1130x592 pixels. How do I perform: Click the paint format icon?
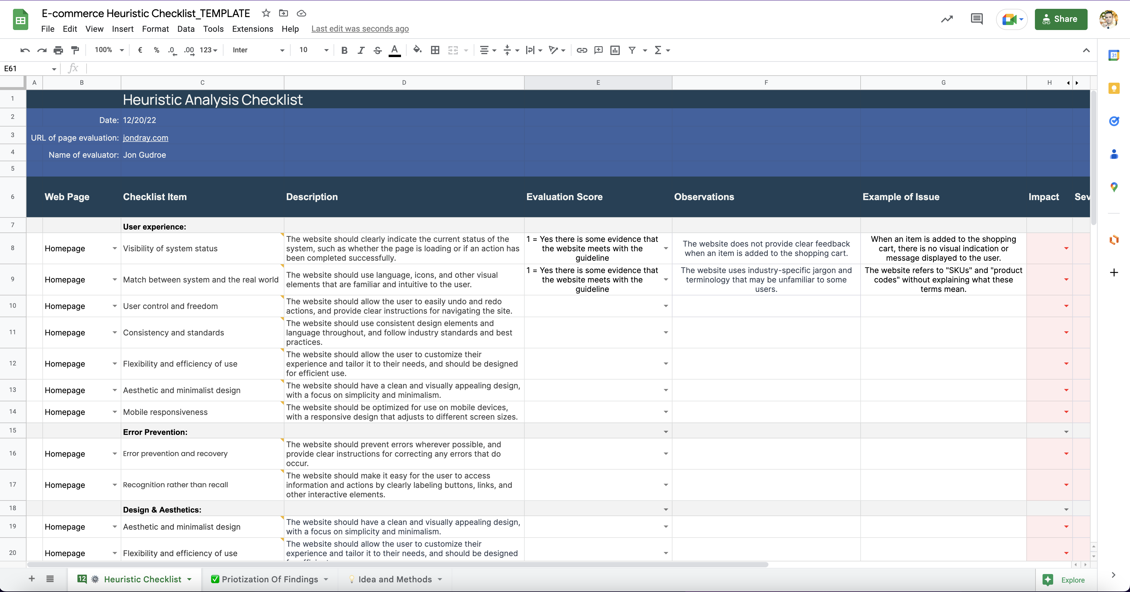[75, 50]
